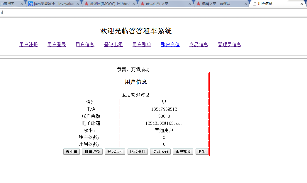Close the 静....心的 文章 tab
The width and height of the screenshot is (307, 183).
point(189,4)
